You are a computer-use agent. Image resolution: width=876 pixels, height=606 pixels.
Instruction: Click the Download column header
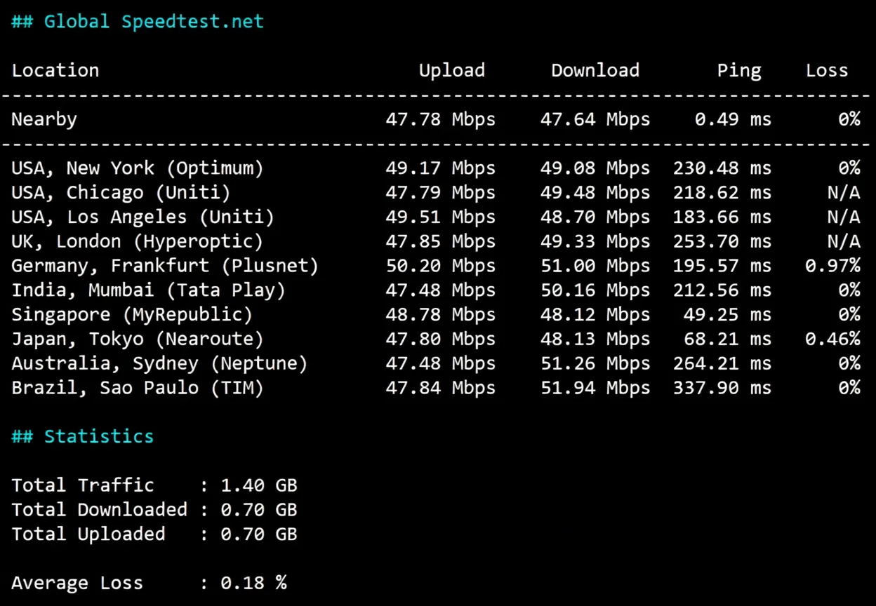(x=595, y=70)
